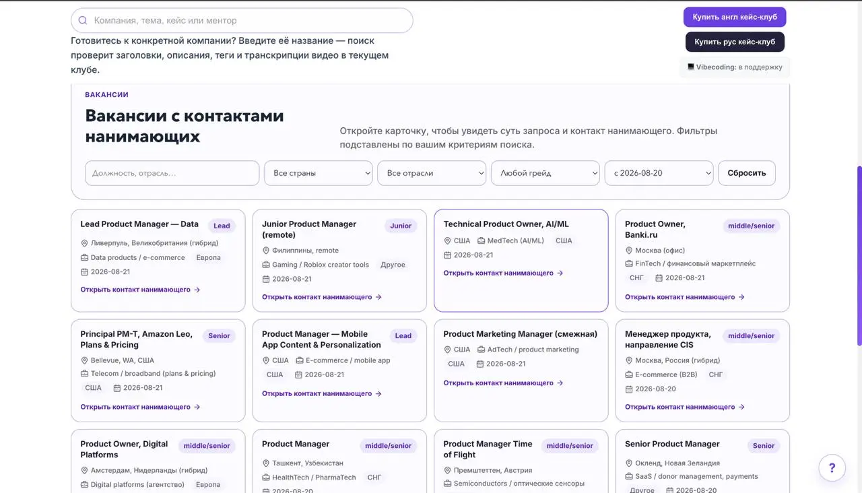The width and height of the screenshot is (862, 493).
Task: Open hiring contact for Lead Product Manager — Data
Action: pos(140,290)
